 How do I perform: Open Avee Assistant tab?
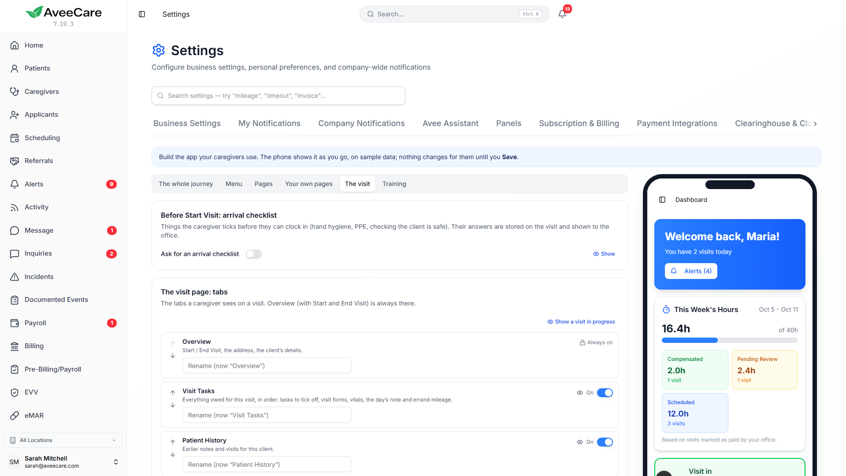pos(450,123)
